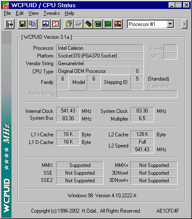Click the SSE 'Not Supported' field
The image size is (192, 219).
(x=80, y=173)
